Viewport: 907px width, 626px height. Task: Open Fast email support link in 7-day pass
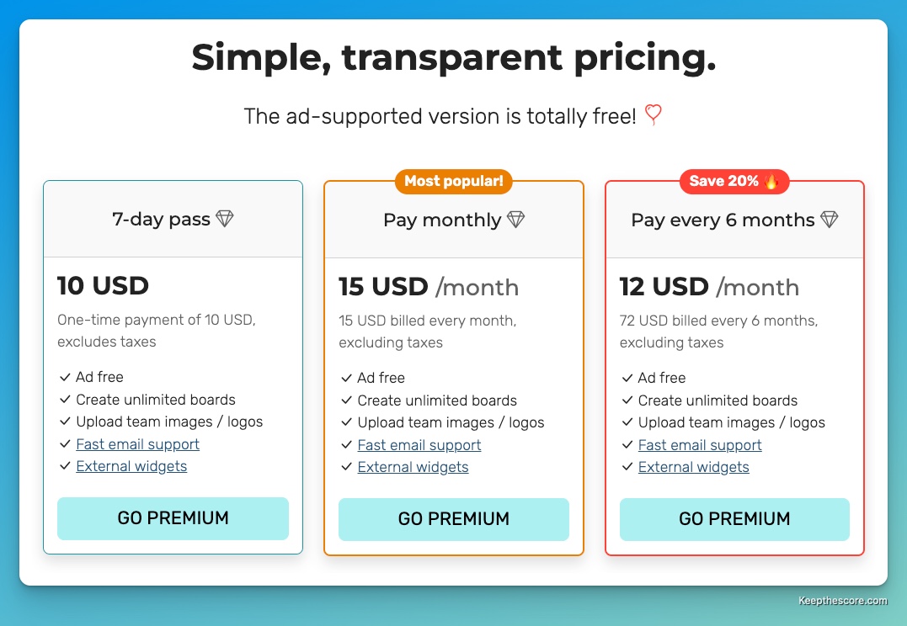pyautogui.click(x=137, y=444)
